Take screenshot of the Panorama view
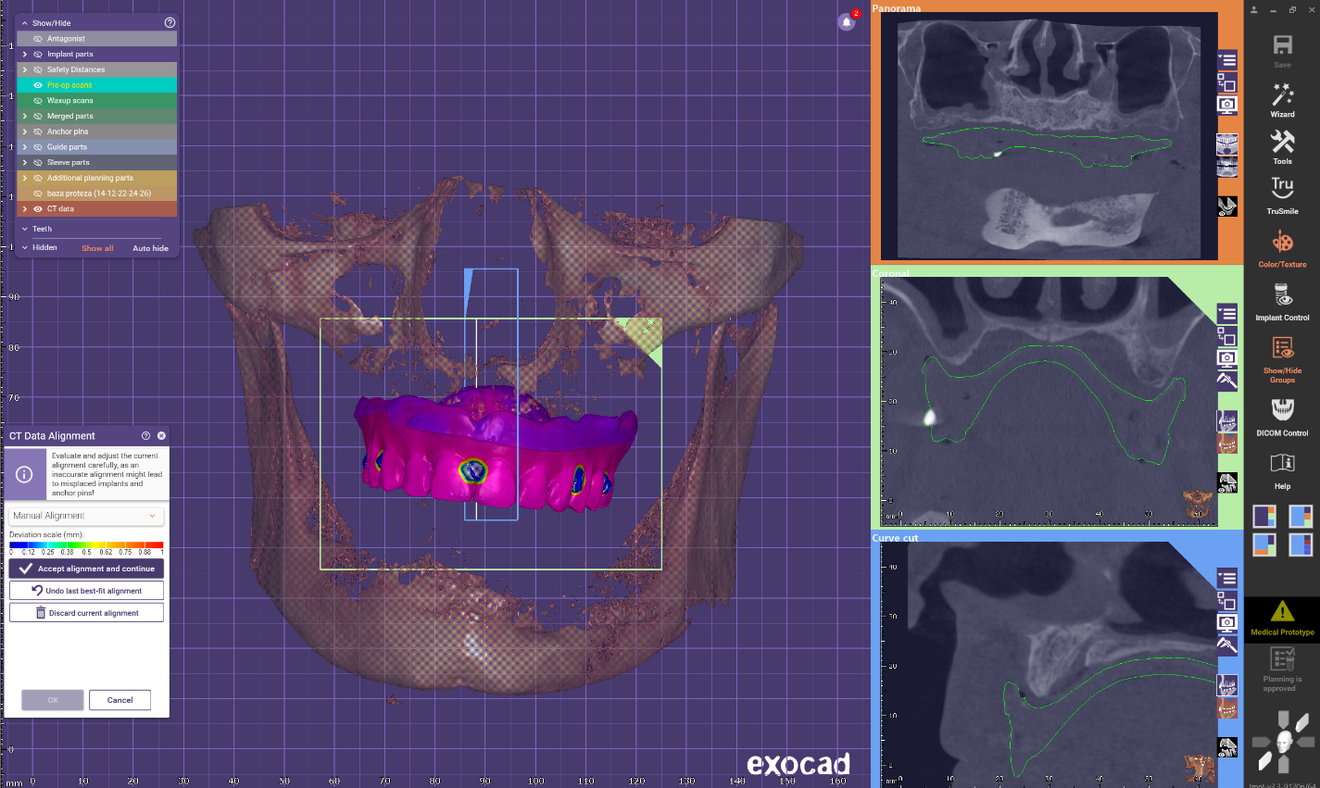This screenshot has width=1320, height=788. [x=1226, y=105]
